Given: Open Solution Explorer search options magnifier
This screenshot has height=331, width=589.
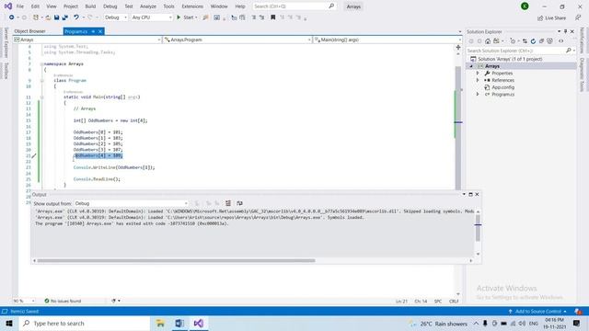Looking at the screenshot, I should click(x=570, y=51).
